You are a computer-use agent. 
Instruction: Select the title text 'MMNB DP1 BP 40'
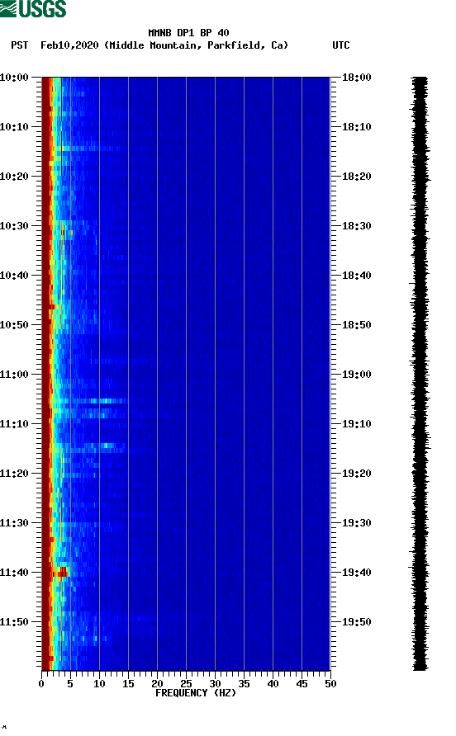pos(188,33)
